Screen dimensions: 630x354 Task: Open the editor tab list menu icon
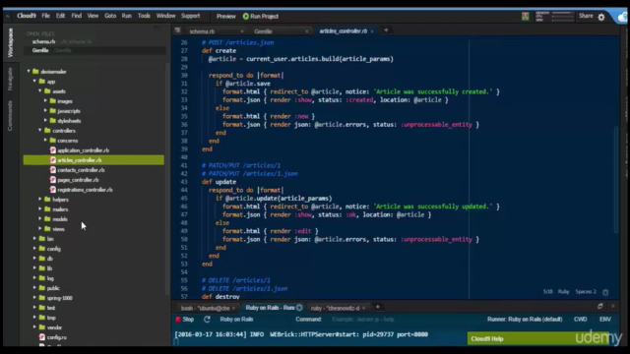(177, 30)
